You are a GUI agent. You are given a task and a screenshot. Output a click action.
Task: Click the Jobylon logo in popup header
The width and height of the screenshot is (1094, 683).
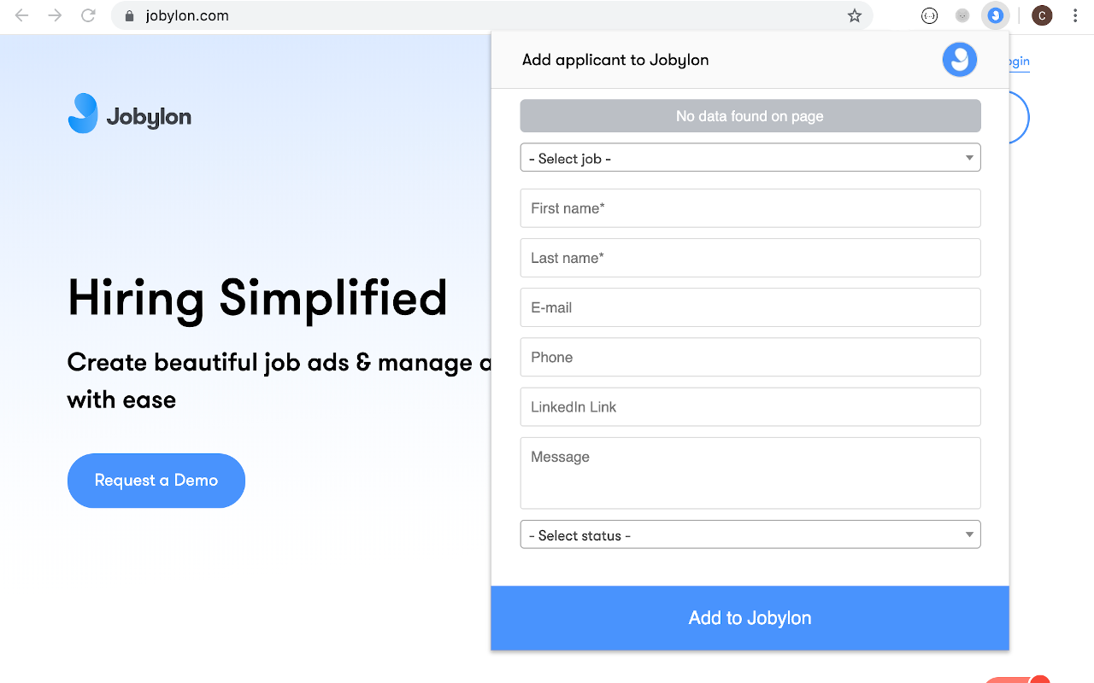coord(959,60)
